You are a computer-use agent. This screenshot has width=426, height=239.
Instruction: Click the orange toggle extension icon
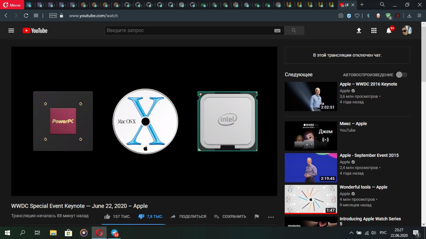[x=378, y=16]
